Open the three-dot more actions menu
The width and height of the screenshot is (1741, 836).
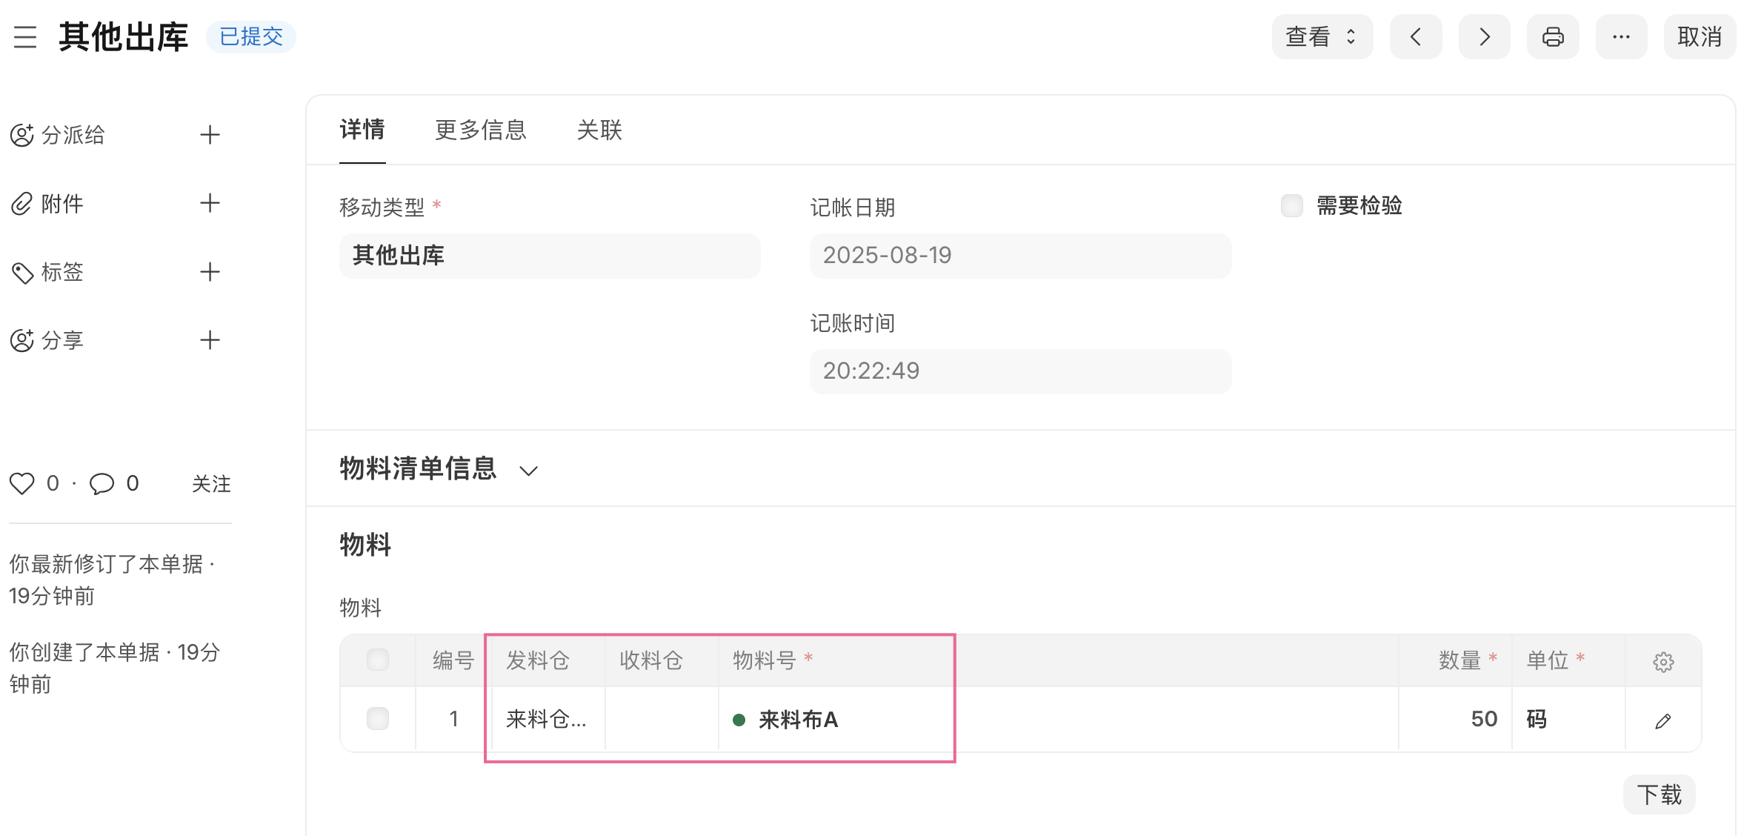1621,37
